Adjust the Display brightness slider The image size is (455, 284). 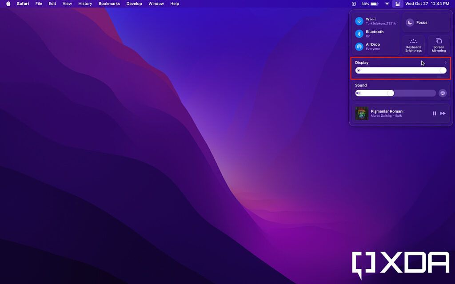pos(400,70)
